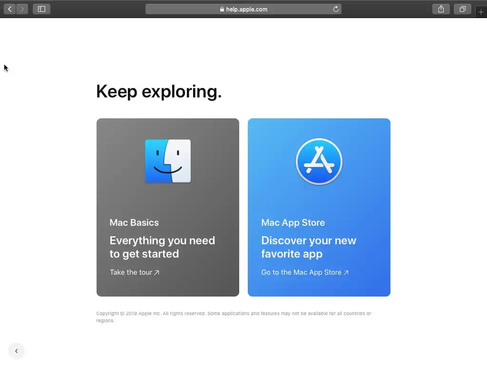The image size is (487, 365).
Task: Click the help.apple.com address bar
Action: pyautogui.click(x=243, y=9)
